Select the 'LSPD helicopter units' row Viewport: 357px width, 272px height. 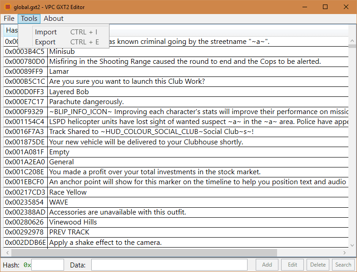[x=176, y=122]
